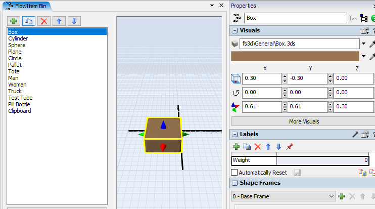Click the green add flowitem button

coord(14,21)
